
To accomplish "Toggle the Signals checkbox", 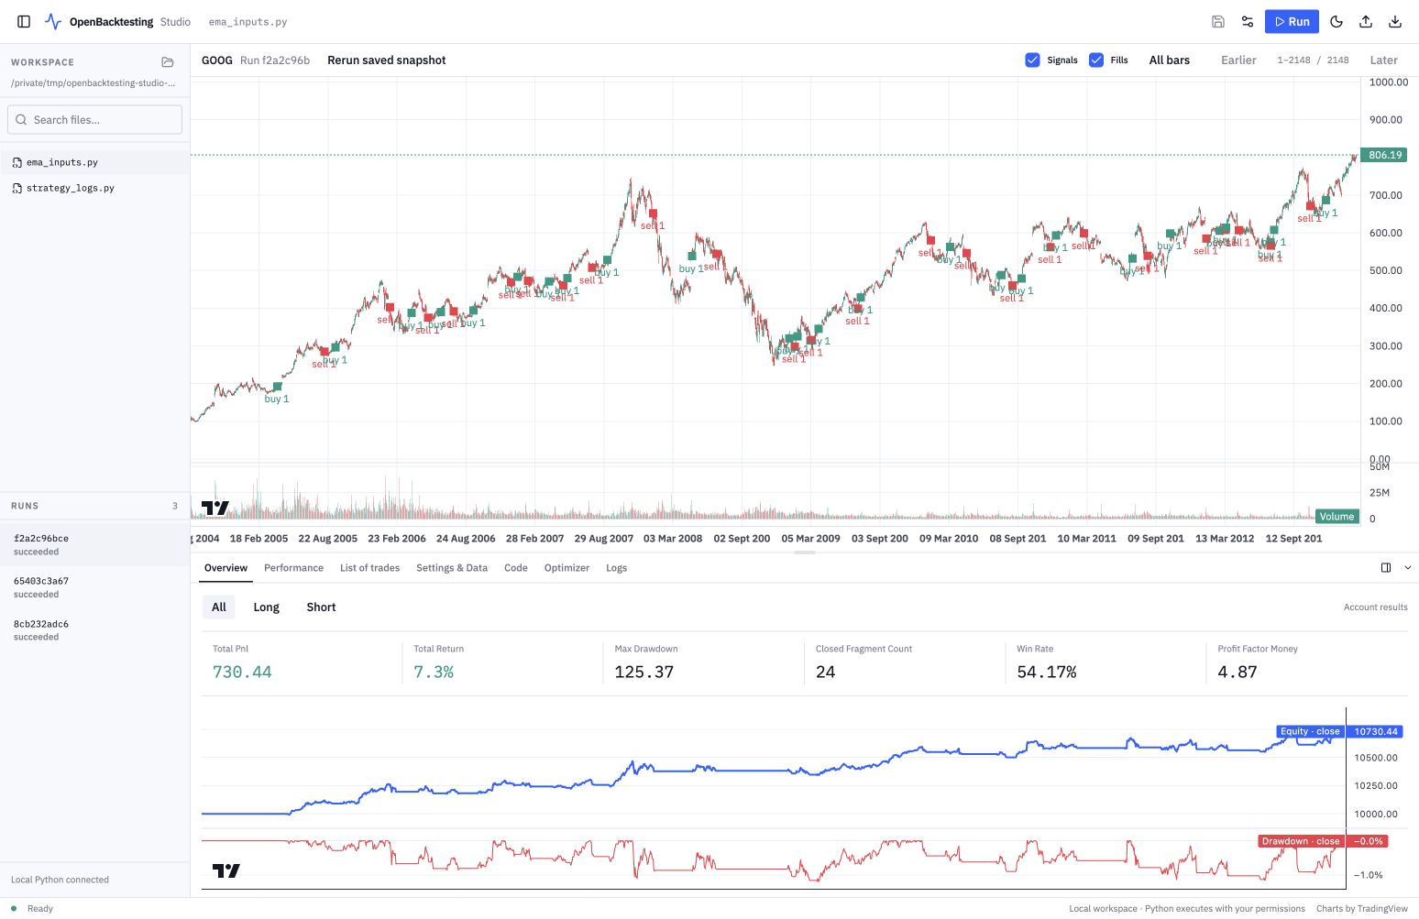I will [1032, 60].
